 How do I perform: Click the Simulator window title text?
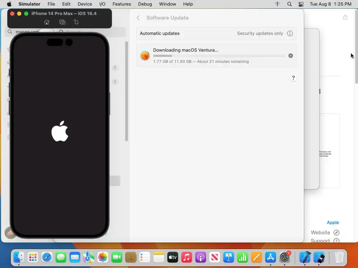tap(64, 14)
